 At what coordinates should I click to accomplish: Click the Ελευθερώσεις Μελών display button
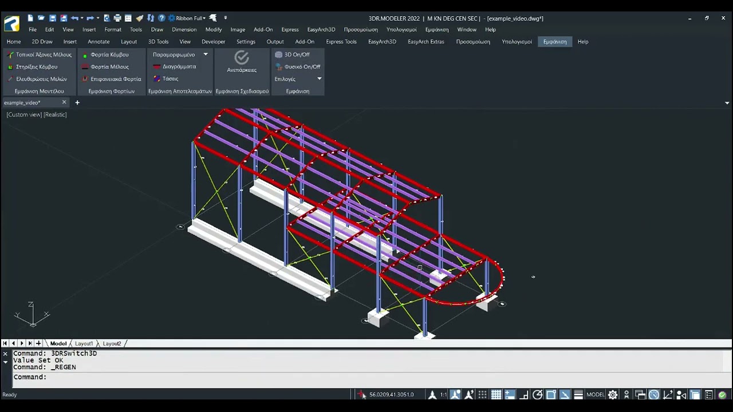coord(37,79)
